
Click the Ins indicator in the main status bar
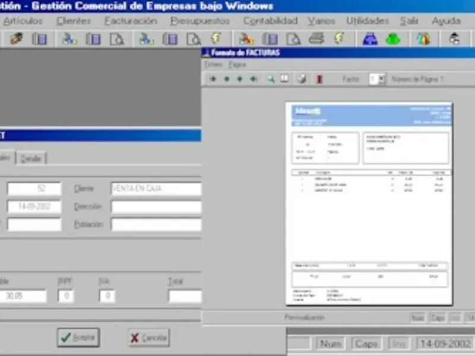398,344
